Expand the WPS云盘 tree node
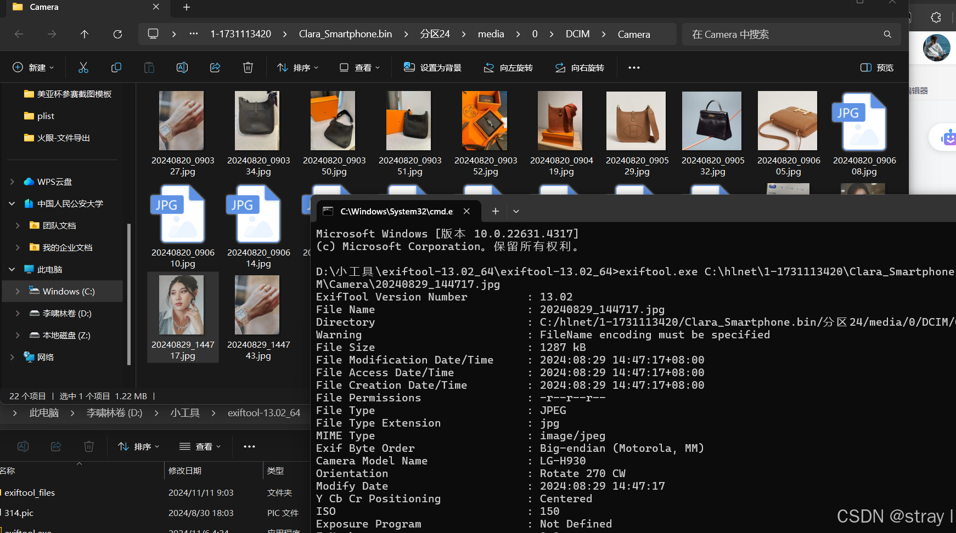The height and width of the screenshot is (533, 956). coord(12,182)
